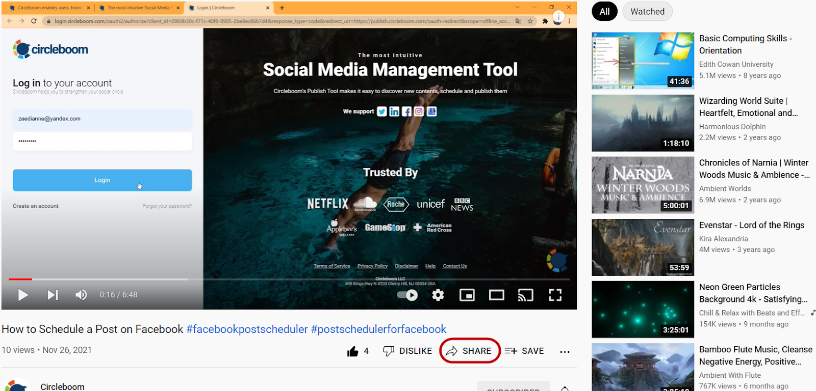Click Basic Computing Skills video title

tap(746, 44)
